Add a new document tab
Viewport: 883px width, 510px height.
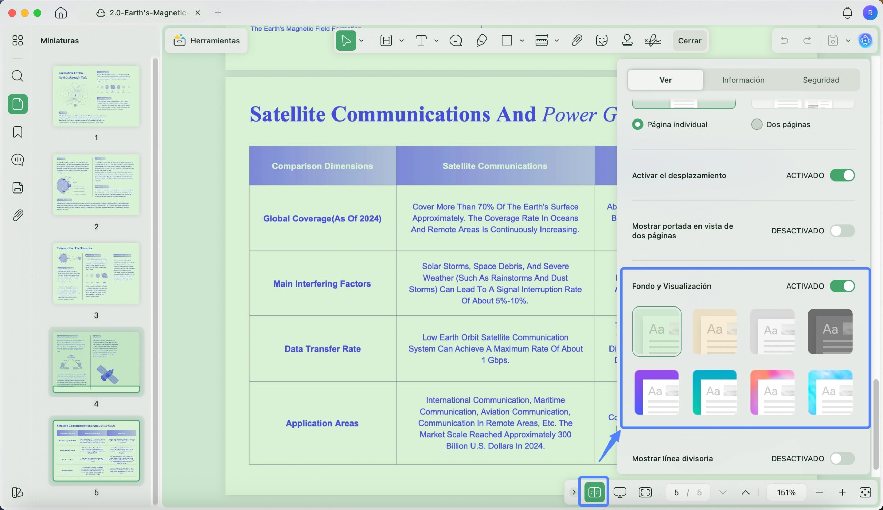[218, 13]
